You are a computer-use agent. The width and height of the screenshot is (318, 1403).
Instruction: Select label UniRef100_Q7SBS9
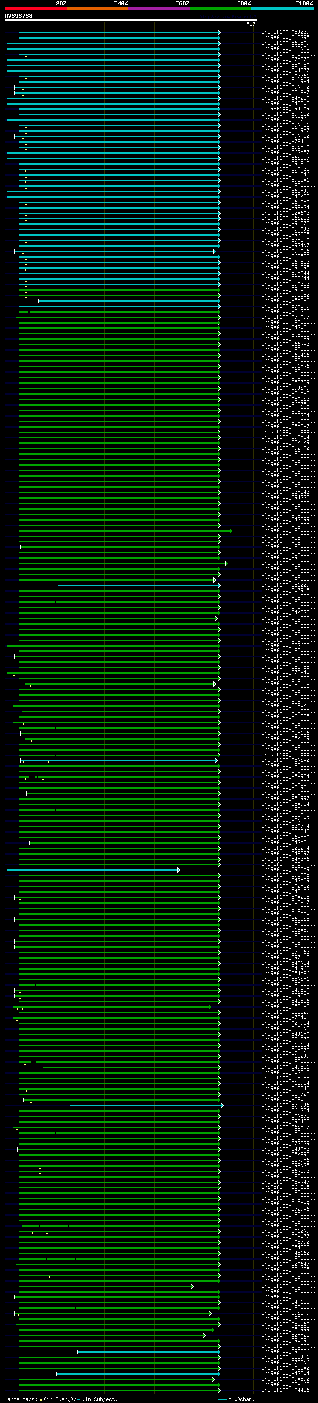pyautogui.click(x=285, y=1143)
